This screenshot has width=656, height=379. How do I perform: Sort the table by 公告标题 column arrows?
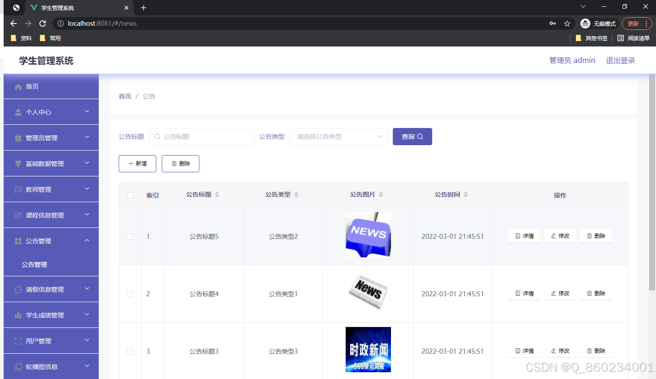217,194
